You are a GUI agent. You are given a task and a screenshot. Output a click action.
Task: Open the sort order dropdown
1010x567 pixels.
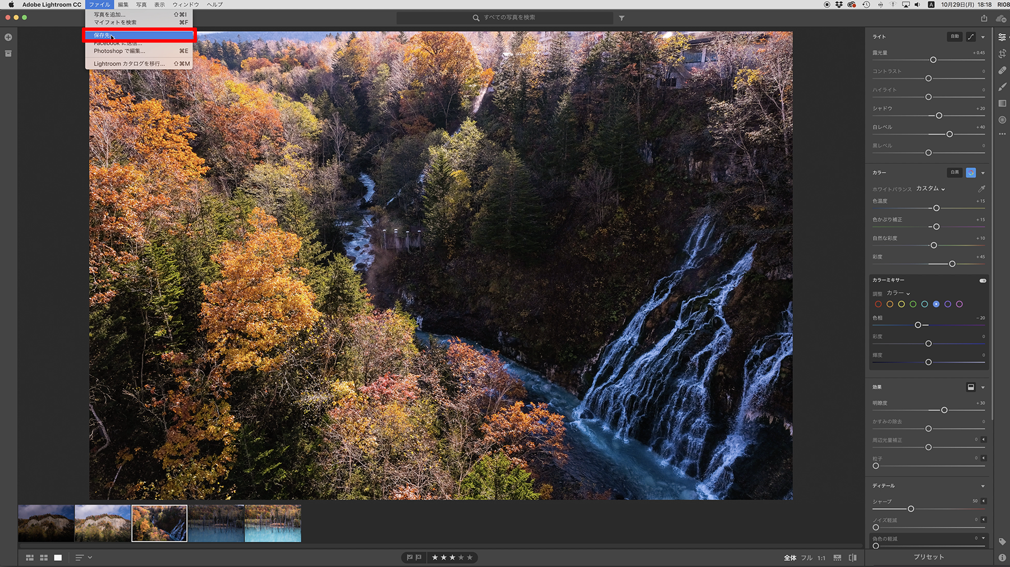pos(83,557)
